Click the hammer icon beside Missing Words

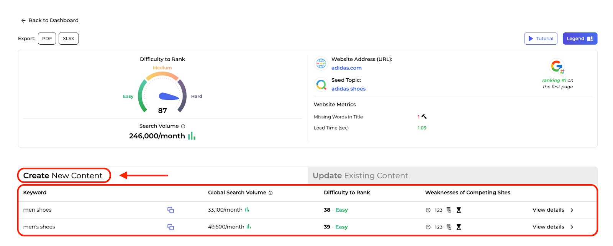[424, 117]
